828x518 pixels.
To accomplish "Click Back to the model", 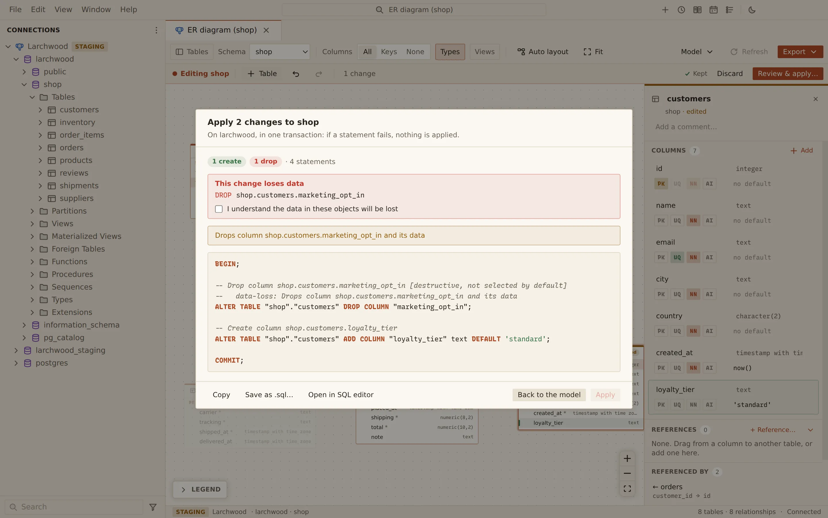I will [549, 395].
